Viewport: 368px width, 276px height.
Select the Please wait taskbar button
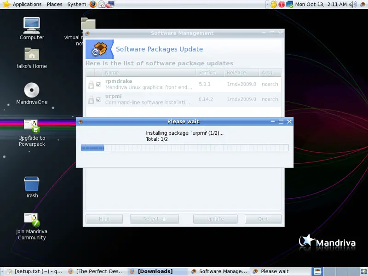[281, 271]
